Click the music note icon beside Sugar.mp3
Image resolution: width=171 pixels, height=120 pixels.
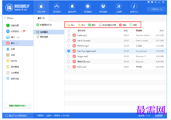click(74, 56)
